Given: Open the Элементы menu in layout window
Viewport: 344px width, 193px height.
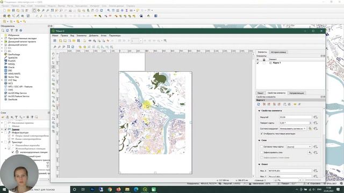Looking at the screenshot, I should (x=82, y=35).
